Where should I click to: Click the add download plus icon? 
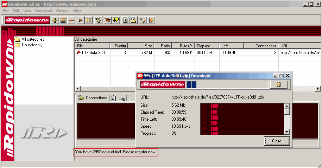(x=55, y=20)
